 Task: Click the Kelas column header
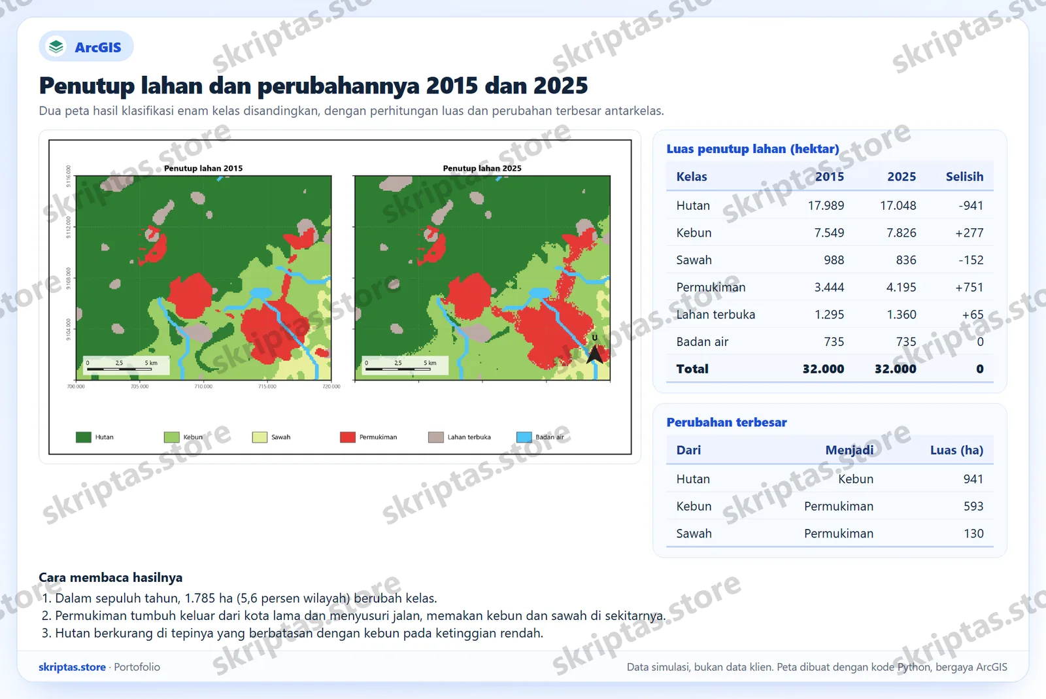coord(692,177)
